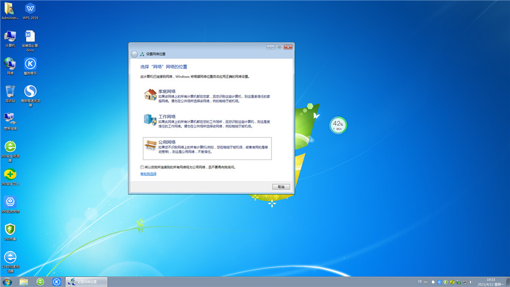Open the 回收站 (Recycle Bin) icon
Viewport: 510px width, 287px height.
[10, 92]
